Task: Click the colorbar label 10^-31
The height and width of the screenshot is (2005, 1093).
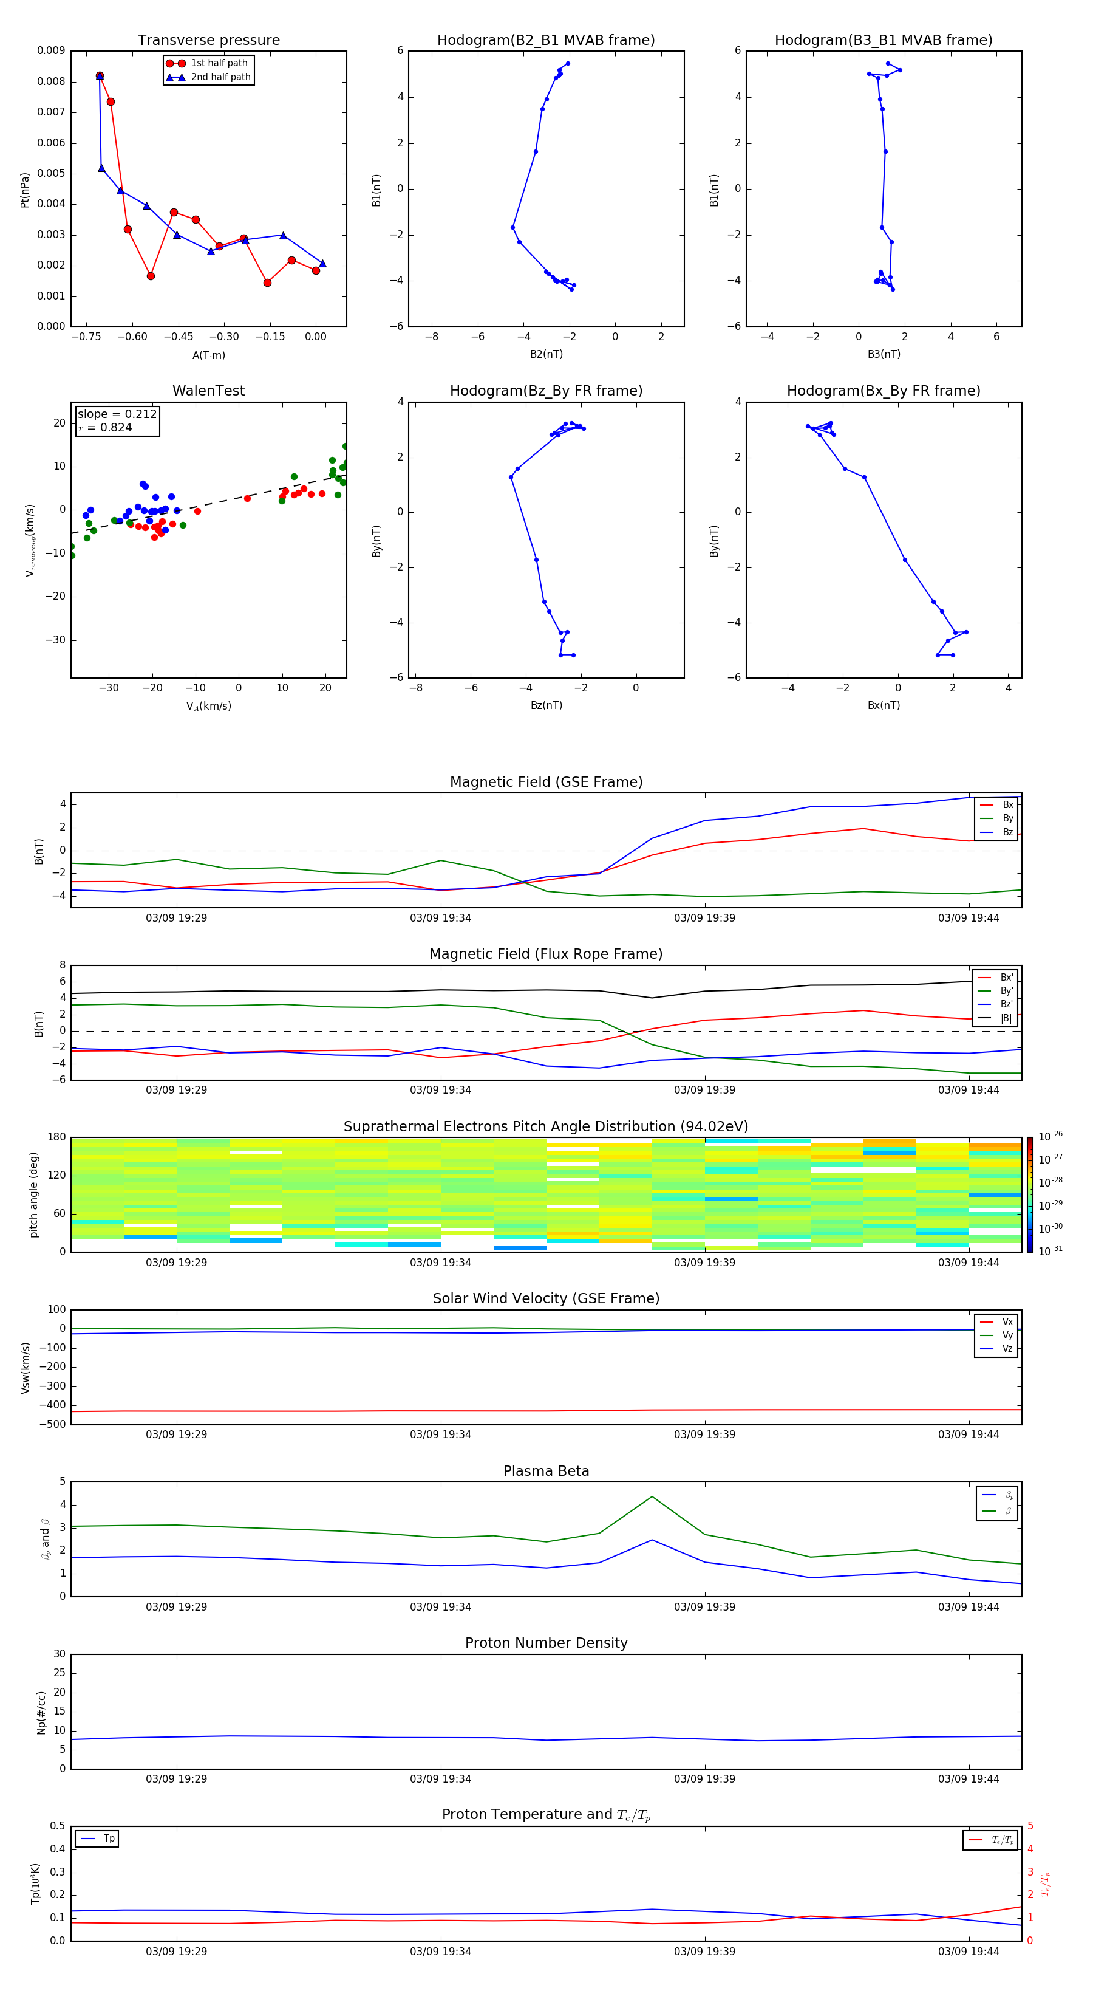Action: (x=1050, y=1251)
